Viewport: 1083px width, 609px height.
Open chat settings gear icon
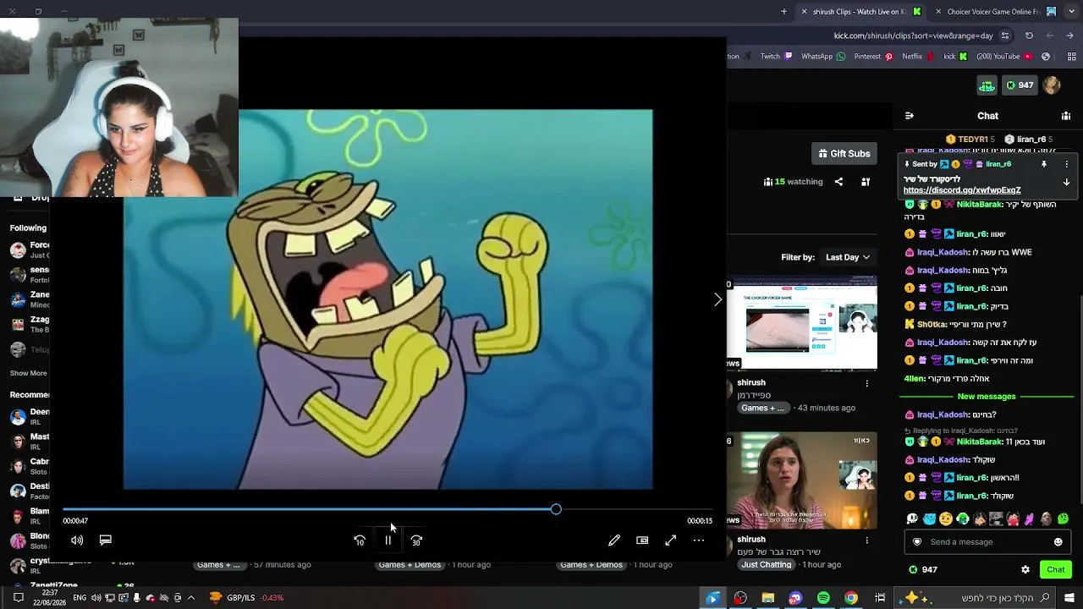[x=1025, y=570]
